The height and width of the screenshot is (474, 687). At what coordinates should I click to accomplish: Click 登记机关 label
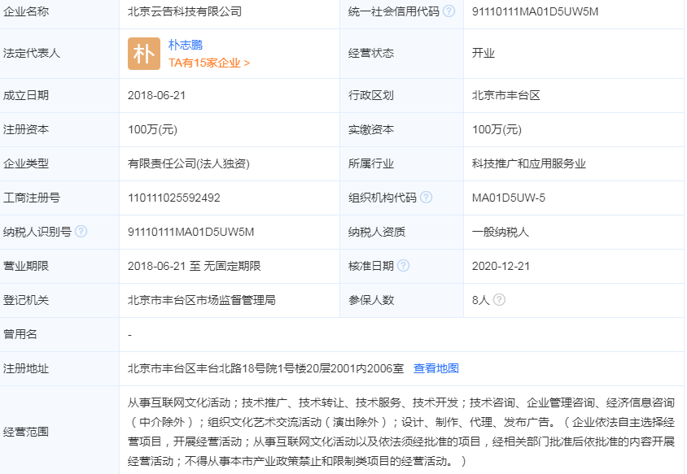coord(26,300)
